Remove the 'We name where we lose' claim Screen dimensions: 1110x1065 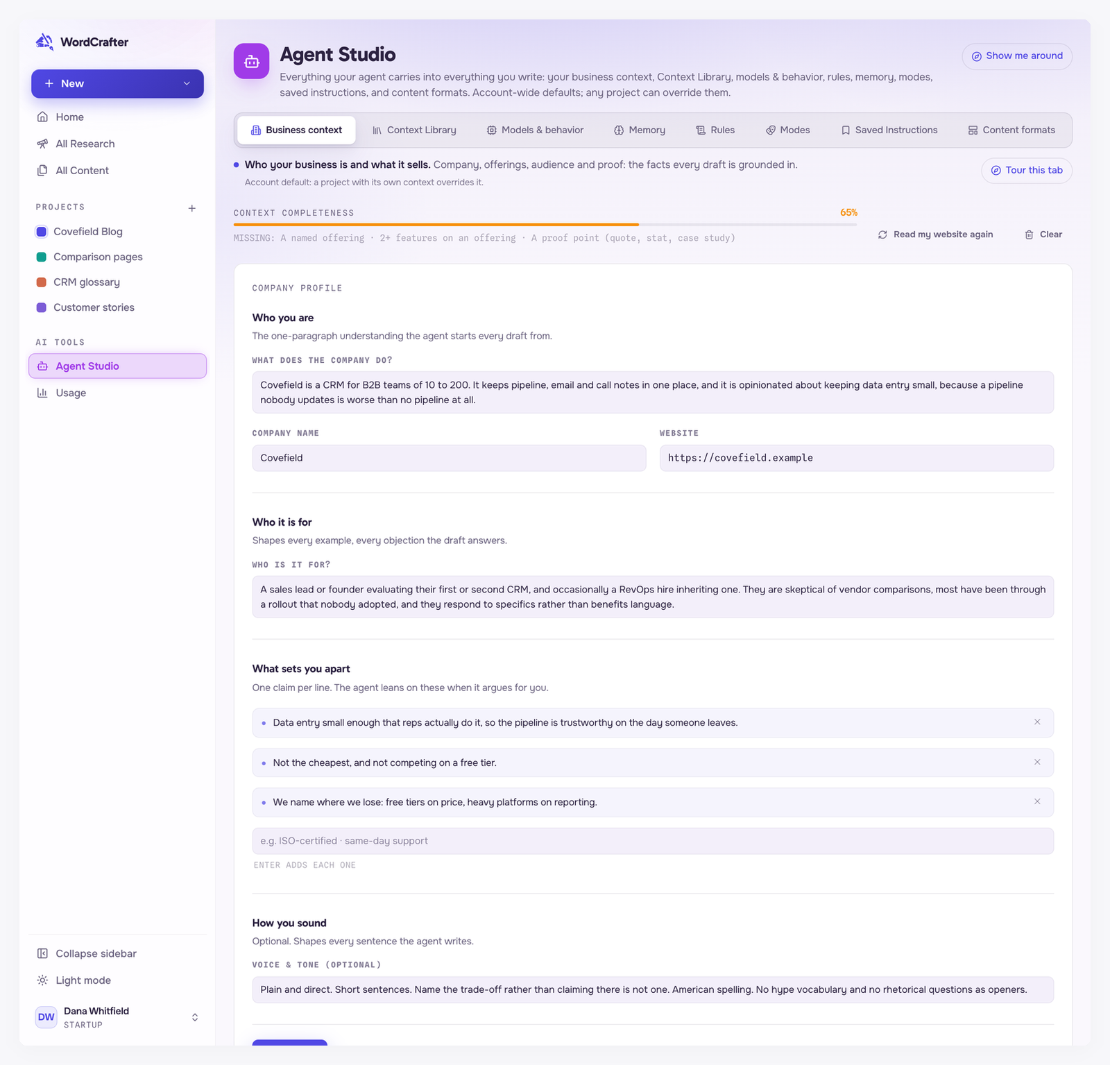click(1037, 802)
